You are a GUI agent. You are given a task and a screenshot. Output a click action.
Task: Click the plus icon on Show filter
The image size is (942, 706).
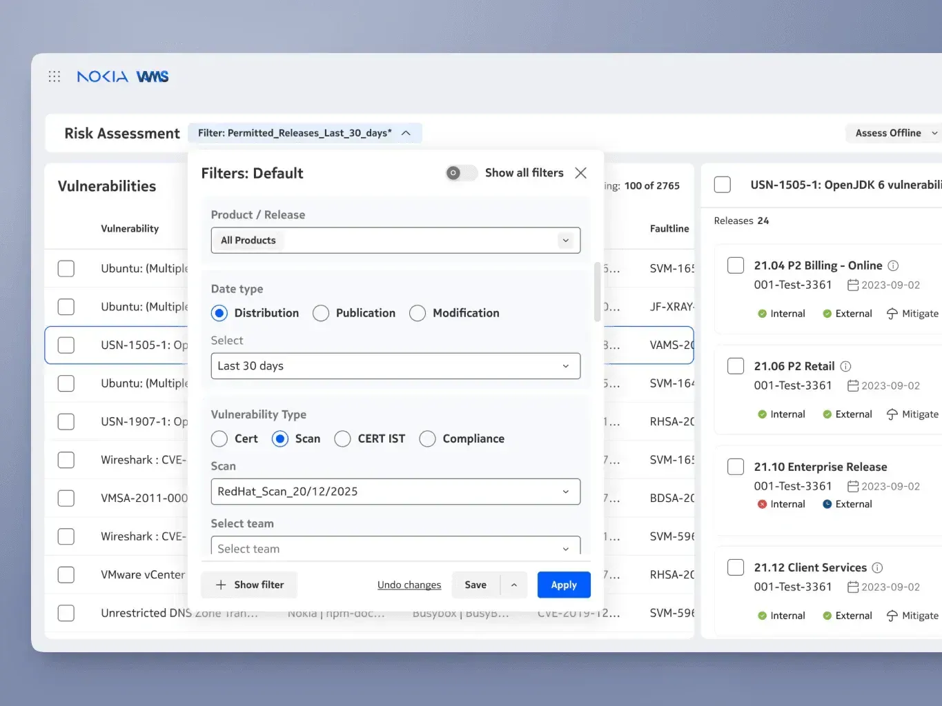pyautogui.click(x=221, y=585)
